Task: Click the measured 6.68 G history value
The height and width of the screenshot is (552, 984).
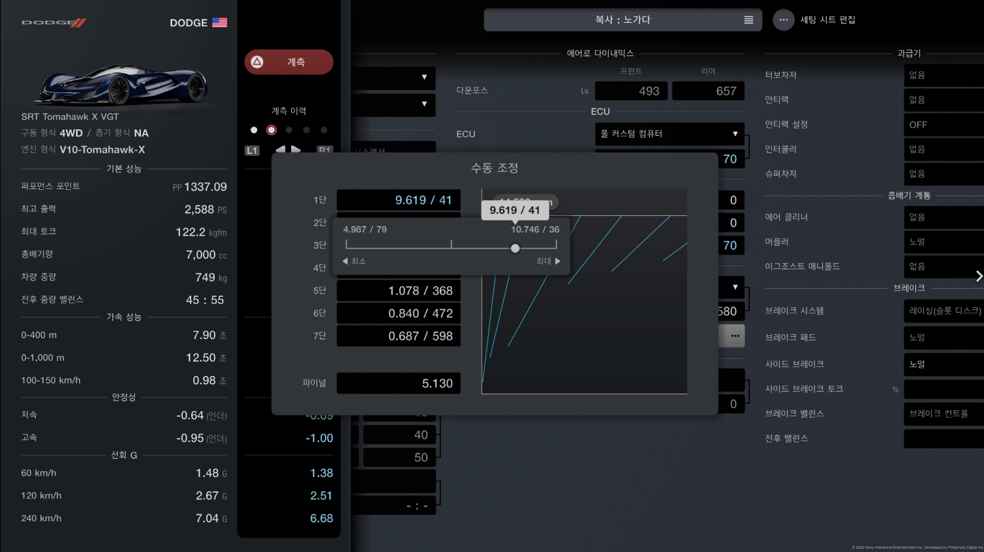Action: pos(322,519)
